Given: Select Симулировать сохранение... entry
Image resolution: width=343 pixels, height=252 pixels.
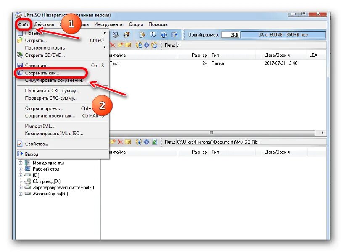Looking at the screenshot, I should (63, 80).
